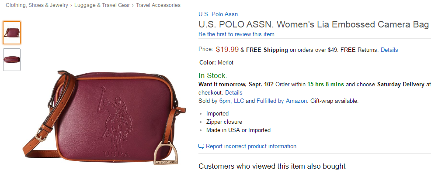Click the Customers who viewed this item heading

[x=272, y=166]
